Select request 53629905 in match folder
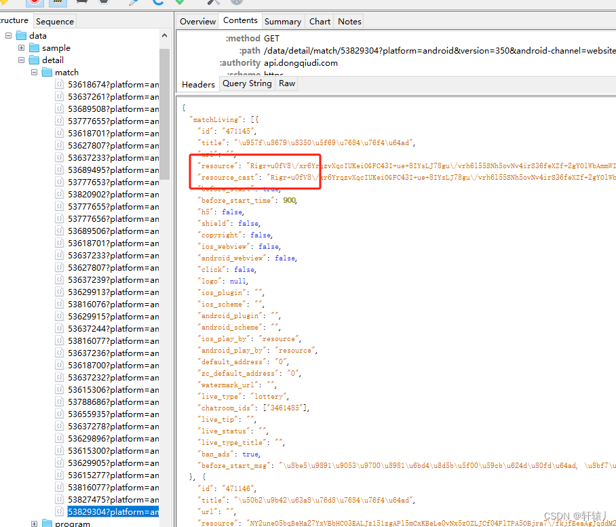The height and width of the screenshot is (527, 616). [113, 463]
